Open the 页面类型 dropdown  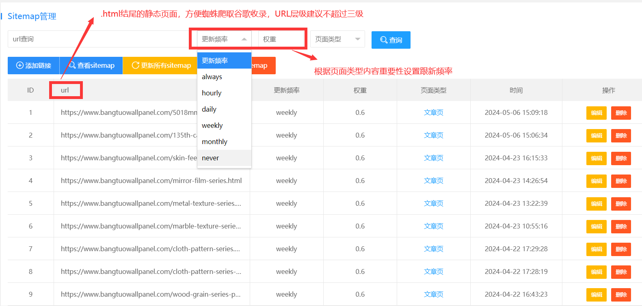tap(337, 39)
